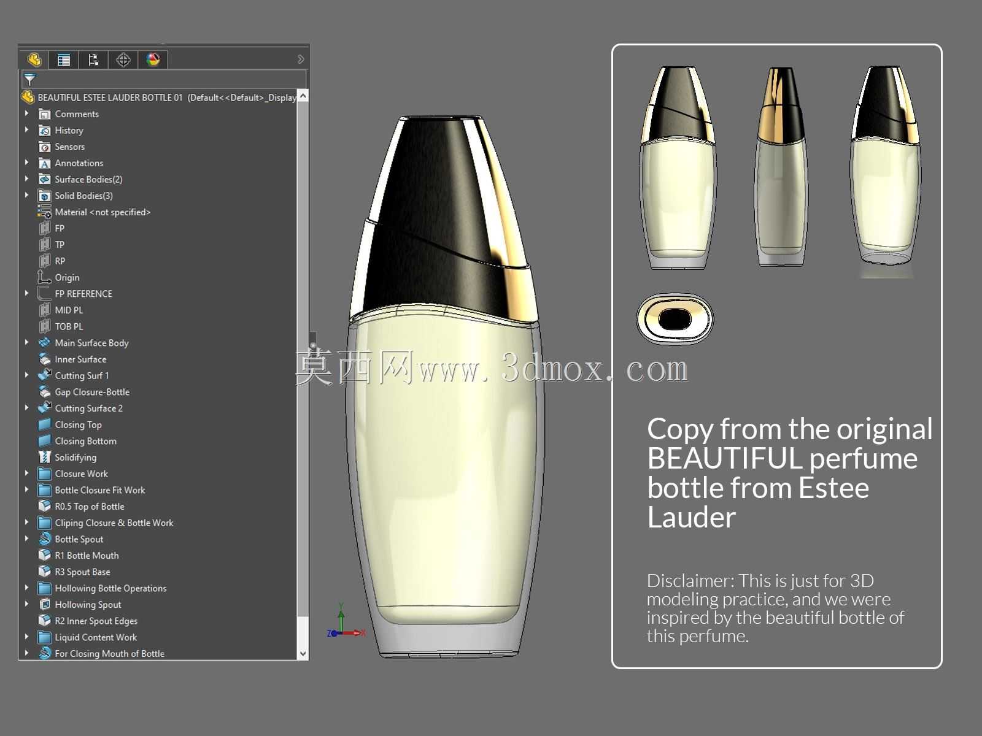Expand the Hollowing Spout feature
This screenshot has height=736, width=982.
(27, 604)
